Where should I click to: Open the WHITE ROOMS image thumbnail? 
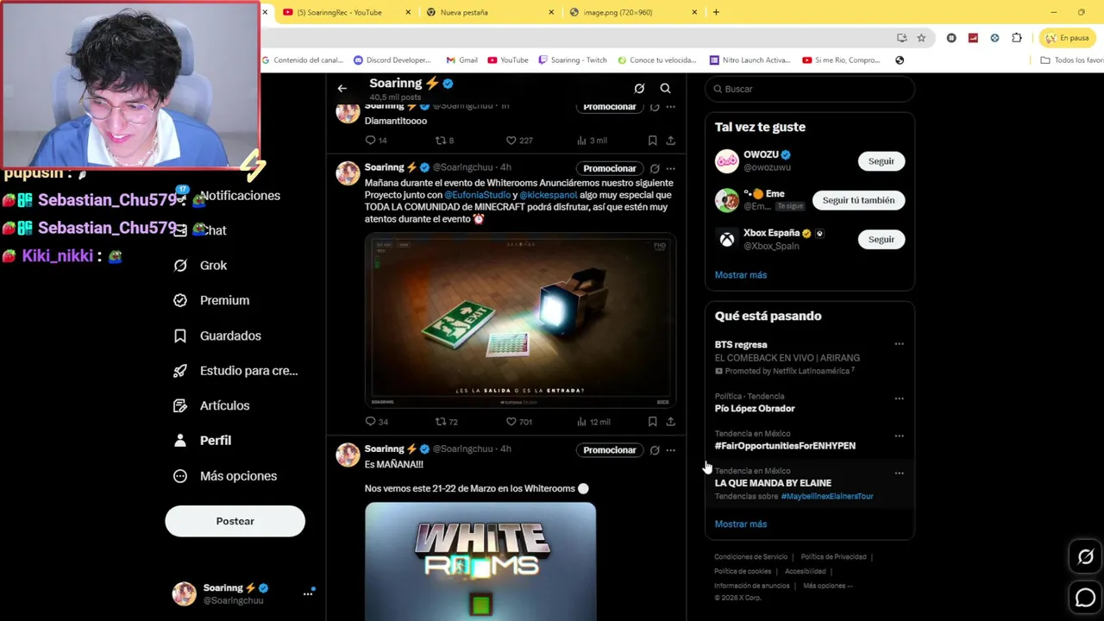point(480,561)
